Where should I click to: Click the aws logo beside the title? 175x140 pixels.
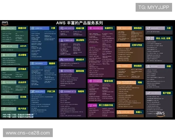(x=5, y=23)
